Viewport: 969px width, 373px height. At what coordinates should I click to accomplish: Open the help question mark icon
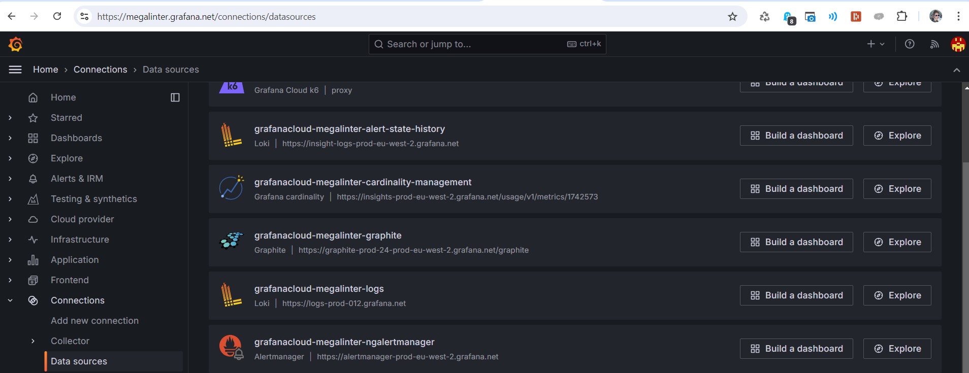[x=910, y=44]
